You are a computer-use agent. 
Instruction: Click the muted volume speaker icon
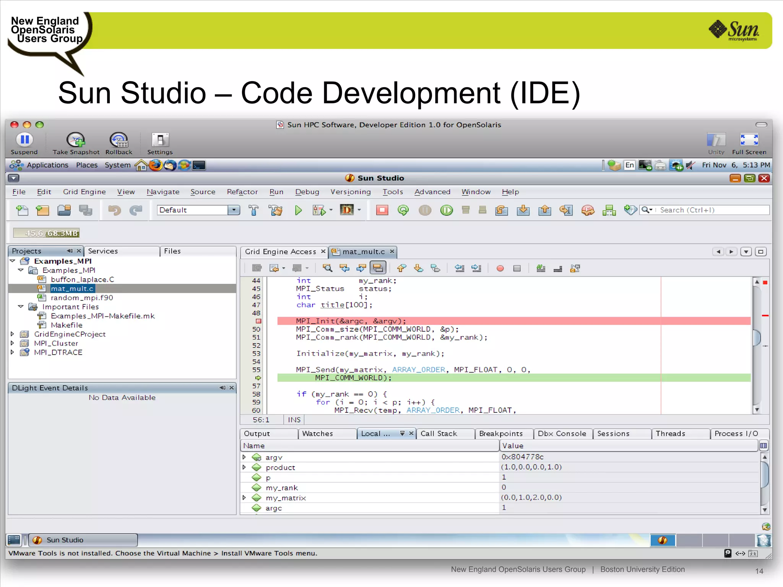(x=690, y=165)
